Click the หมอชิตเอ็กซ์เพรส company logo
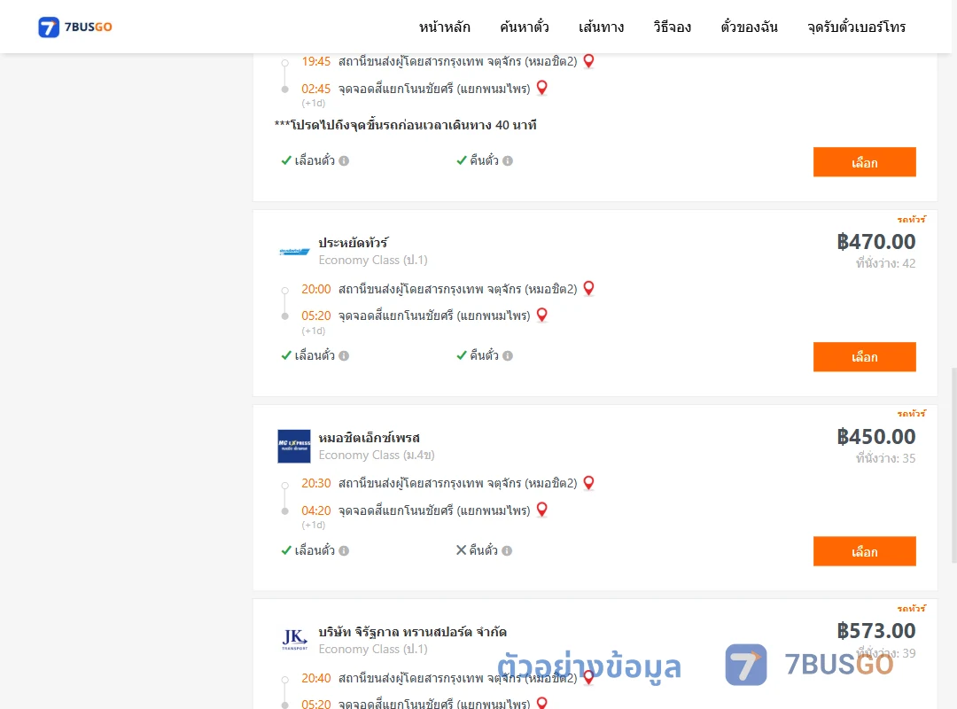Image resolution: width=957 pixels, height=709 pixels. (x=294, y=446)
